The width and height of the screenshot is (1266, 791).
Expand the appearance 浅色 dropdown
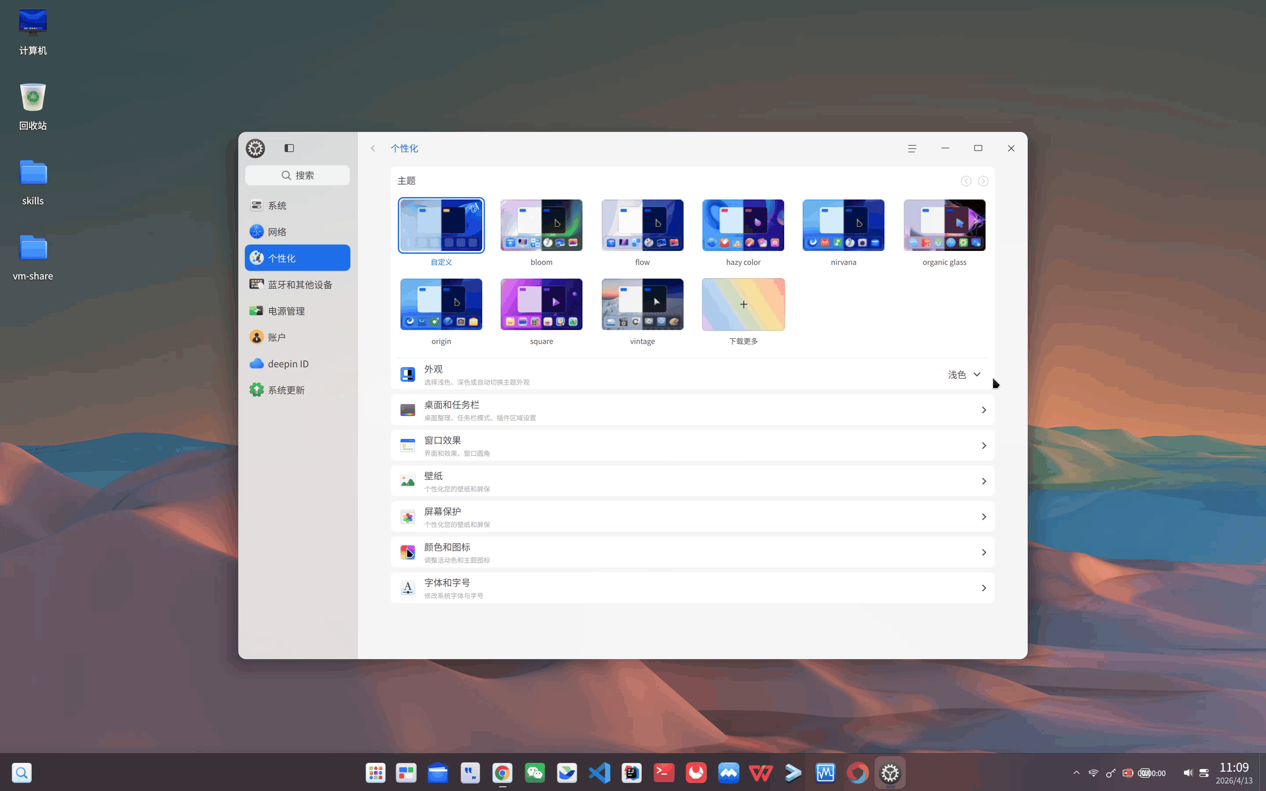(x=964, y=374)
